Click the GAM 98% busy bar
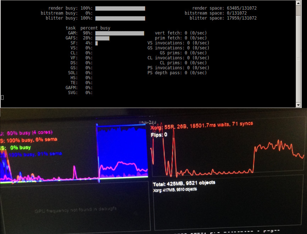307x234 pixels. tap(119, 33)
